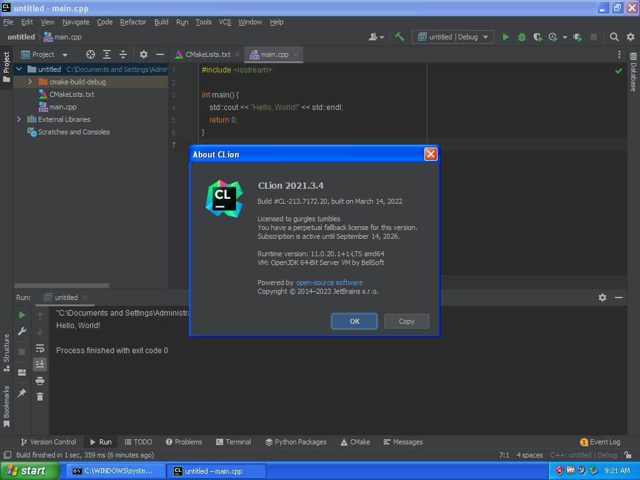Hide the Project tool window
Image resolution: width=640 pixels, height=480 pixels.
click(160, 54)
